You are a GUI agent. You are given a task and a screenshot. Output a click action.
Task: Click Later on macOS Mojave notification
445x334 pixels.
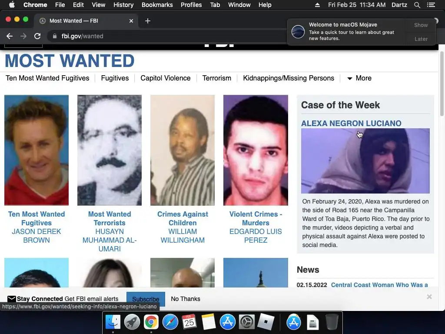(421, 39)
